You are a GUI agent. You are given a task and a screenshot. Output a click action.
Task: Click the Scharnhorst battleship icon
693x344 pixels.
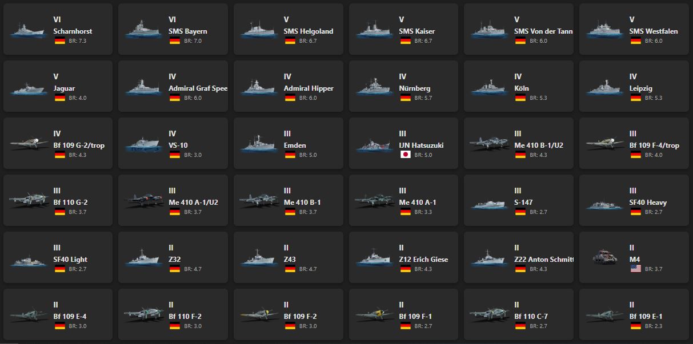[x=27, y=30]
